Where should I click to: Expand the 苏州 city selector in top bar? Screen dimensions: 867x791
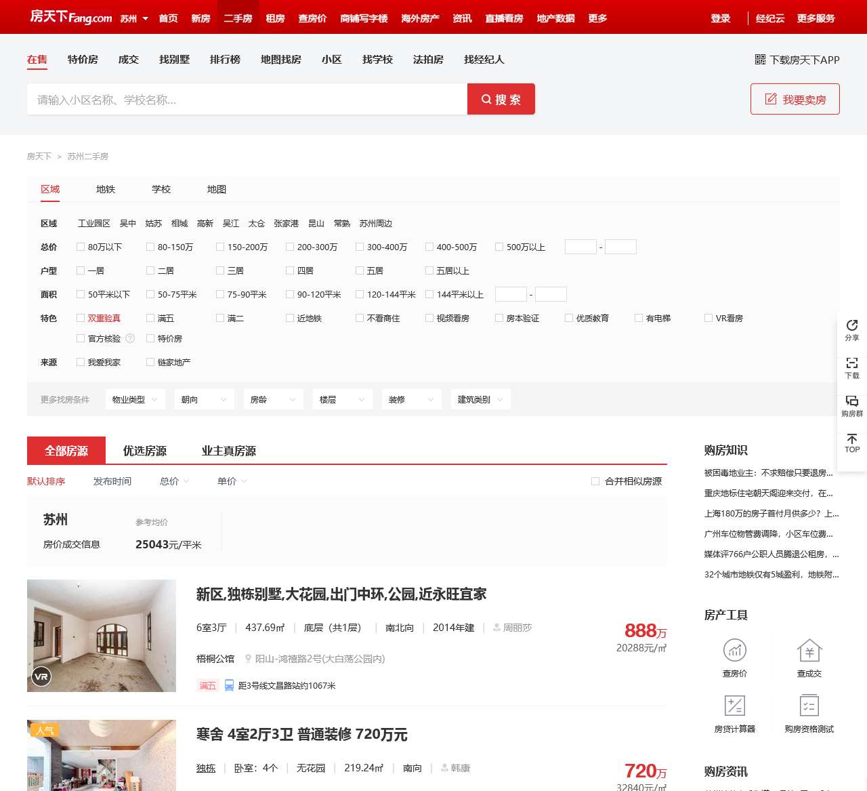pyautogui.click(x=133, y=18)
